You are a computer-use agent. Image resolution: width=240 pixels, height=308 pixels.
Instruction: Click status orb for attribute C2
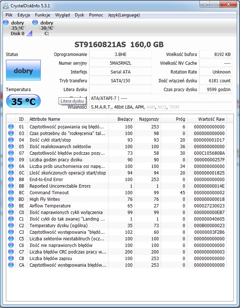click(11, 225)
